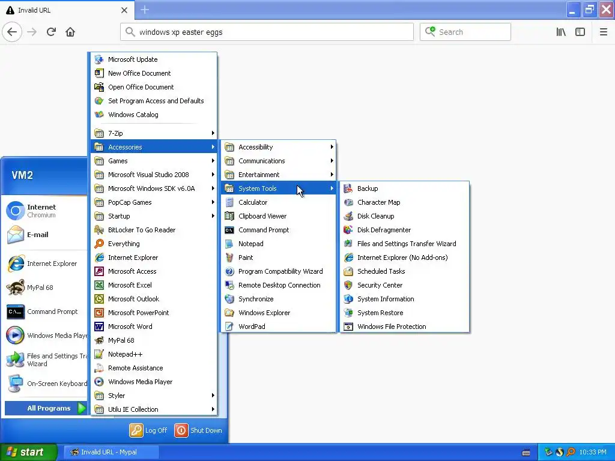Select Open Office Document

154,87
